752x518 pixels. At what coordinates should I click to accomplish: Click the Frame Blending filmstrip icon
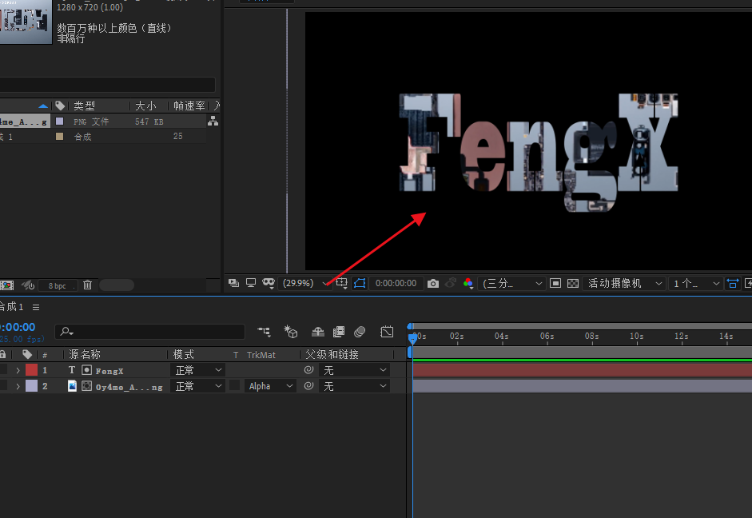point(339,331)
